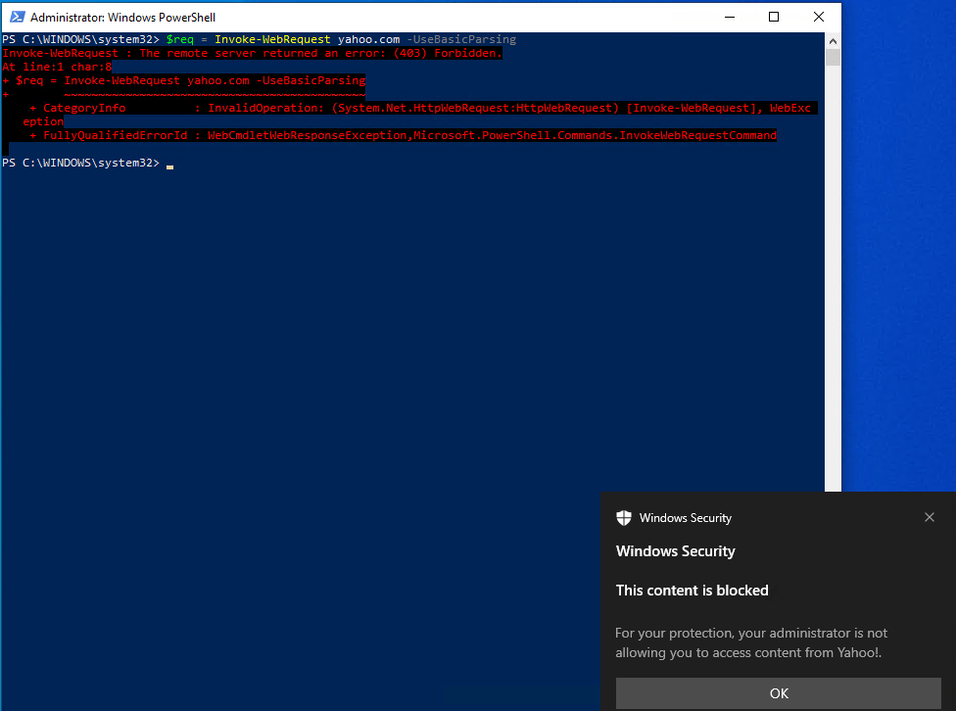Minimize the PowerShell window
The height and width of the screenshot is (711, 956).
pyautogui.click(x=728, y=17)
